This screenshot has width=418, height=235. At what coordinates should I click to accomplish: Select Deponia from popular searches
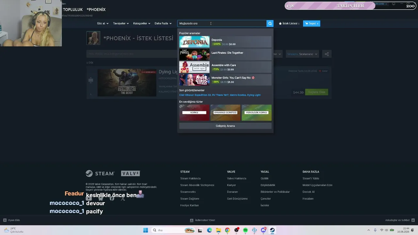point(225,42)
